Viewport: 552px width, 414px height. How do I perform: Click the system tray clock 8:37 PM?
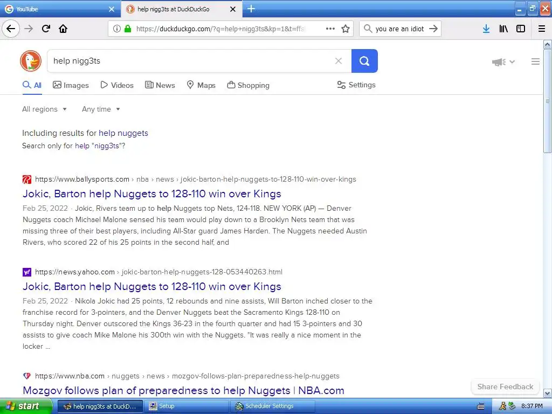point(532,406)
